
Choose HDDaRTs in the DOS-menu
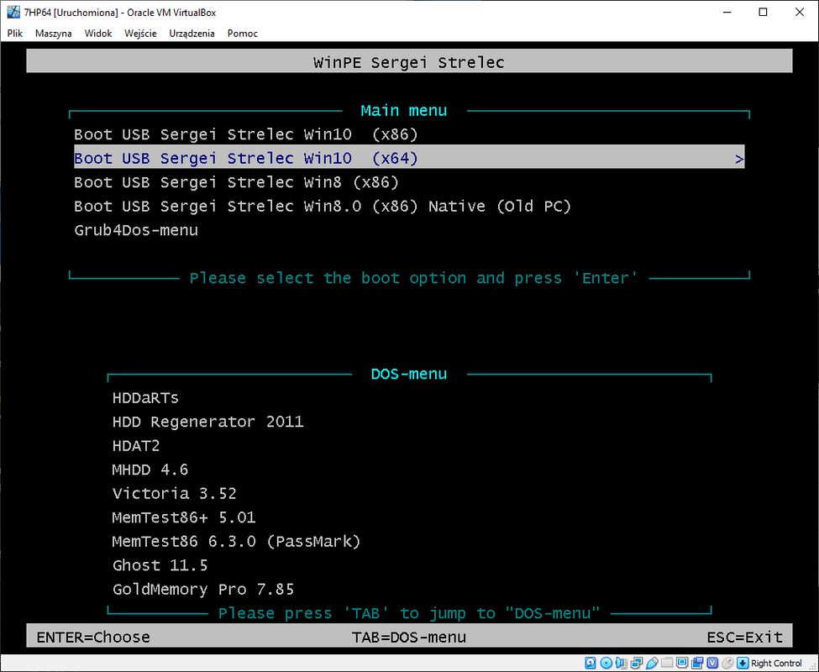[145, 398]
